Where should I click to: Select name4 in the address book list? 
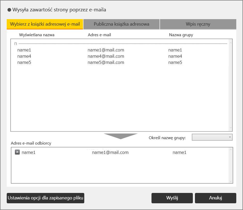pyautogui.click(x=24, y=56)
